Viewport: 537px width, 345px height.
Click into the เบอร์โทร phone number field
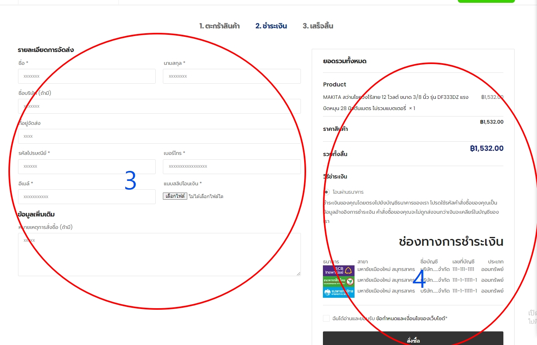[232, 166]
